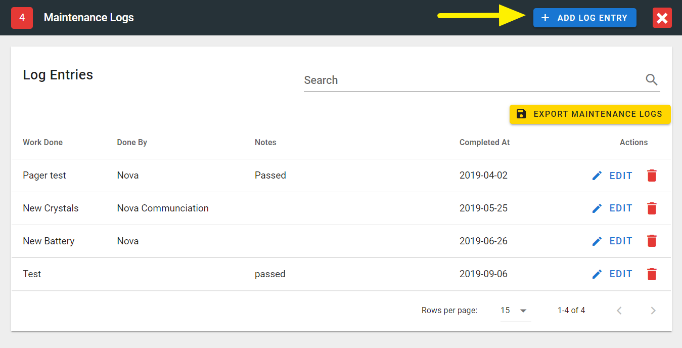Sort by Completed At column header
The height and width of the screenshot is (348, 682).
click(484, 143)
